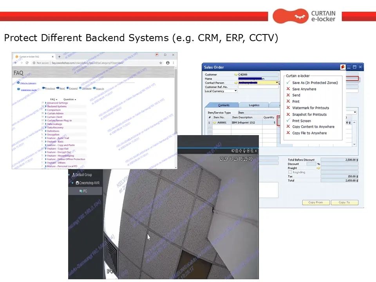Click the Curtain e-locker icon in browser title bar
Screen dimensions: 376x282
pyautogui.click(x=157, y=55)
